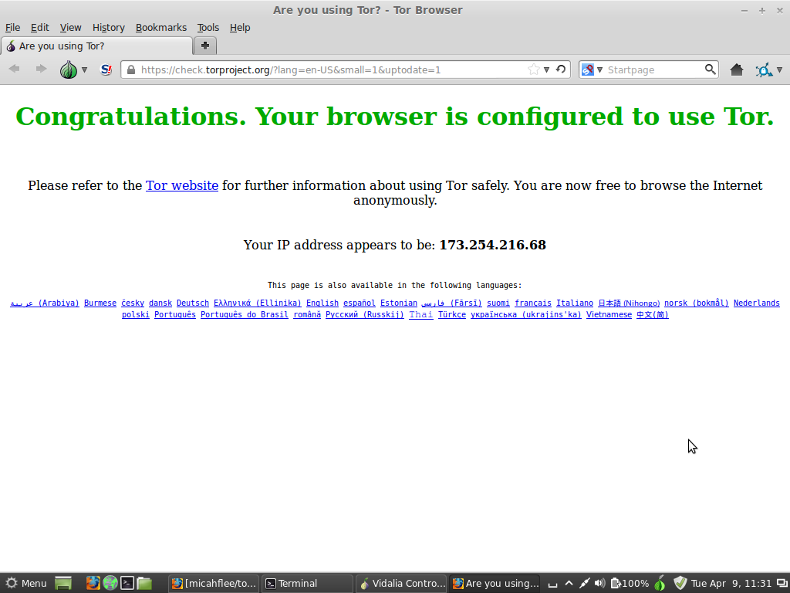Screen dimensions: 790x593
Task: Open the Home page icon
Action: 736,69
